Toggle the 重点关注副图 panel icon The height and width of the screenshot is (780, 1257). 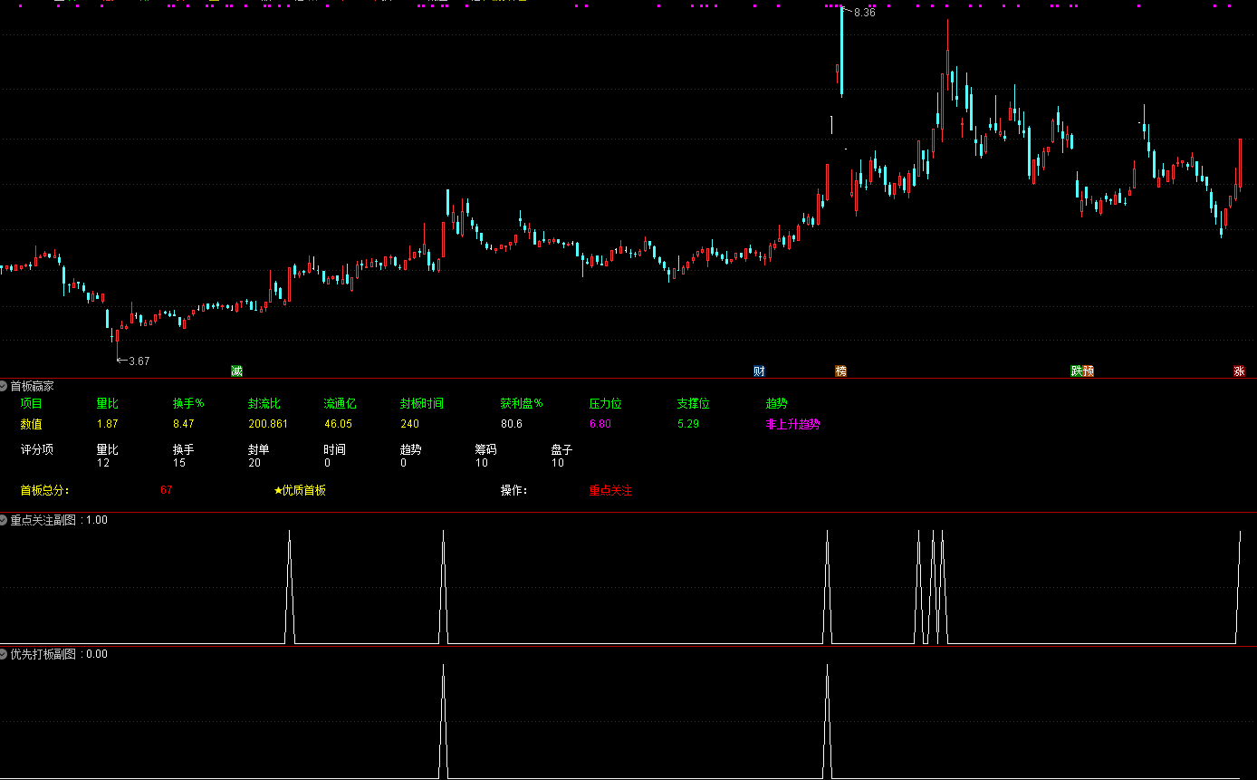(x=5, y=520)
